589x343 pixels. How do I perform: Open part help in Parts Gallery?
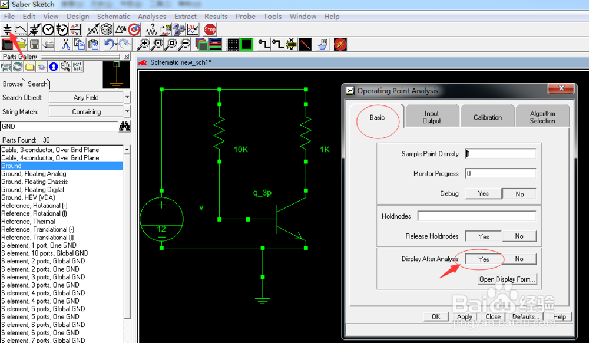(x=78, y=67)
